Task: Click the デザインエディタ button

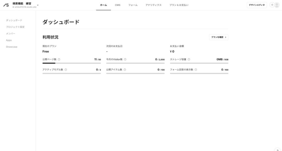Action: (x=257, y=5)
